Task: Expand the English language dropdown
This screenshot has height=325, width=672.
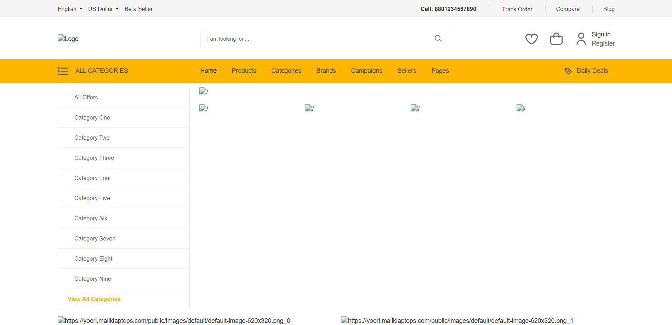Action: pos(70,9)
